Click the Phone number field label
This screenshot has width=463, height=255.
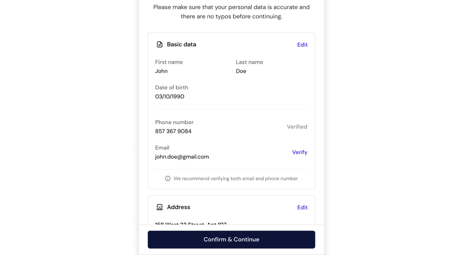(x=174, y=123)
